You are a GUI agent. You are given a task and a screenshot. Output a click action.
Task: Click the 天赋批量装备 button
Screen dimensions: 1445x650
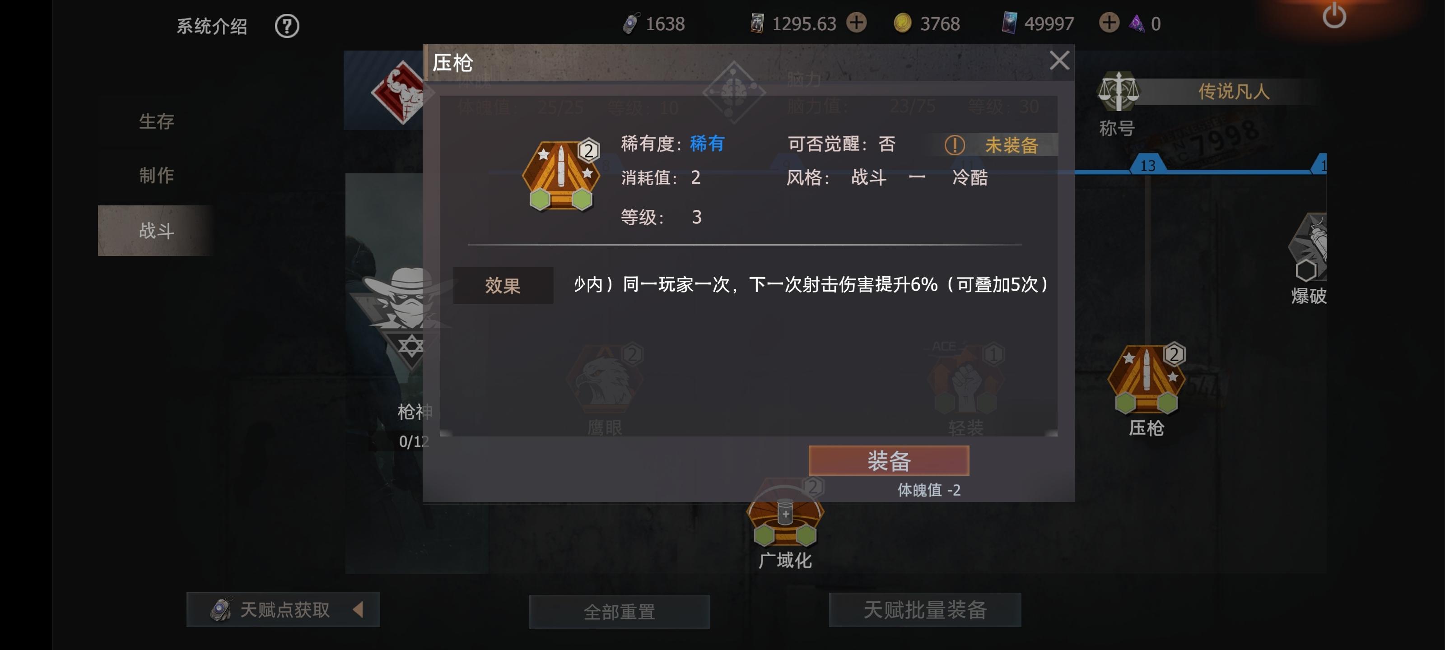point(925,610)
